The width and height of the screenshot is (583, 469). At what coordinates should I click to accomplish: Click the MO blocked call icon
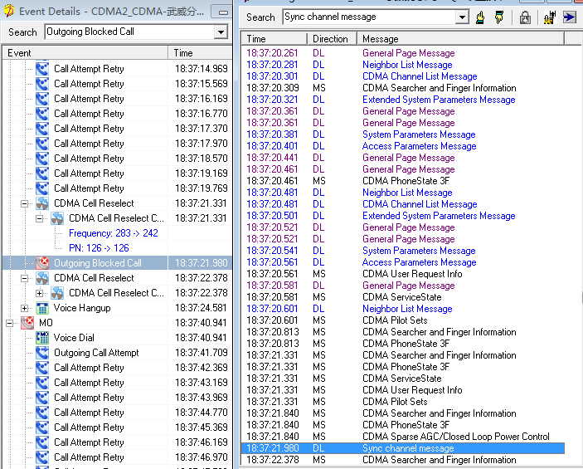27,323
